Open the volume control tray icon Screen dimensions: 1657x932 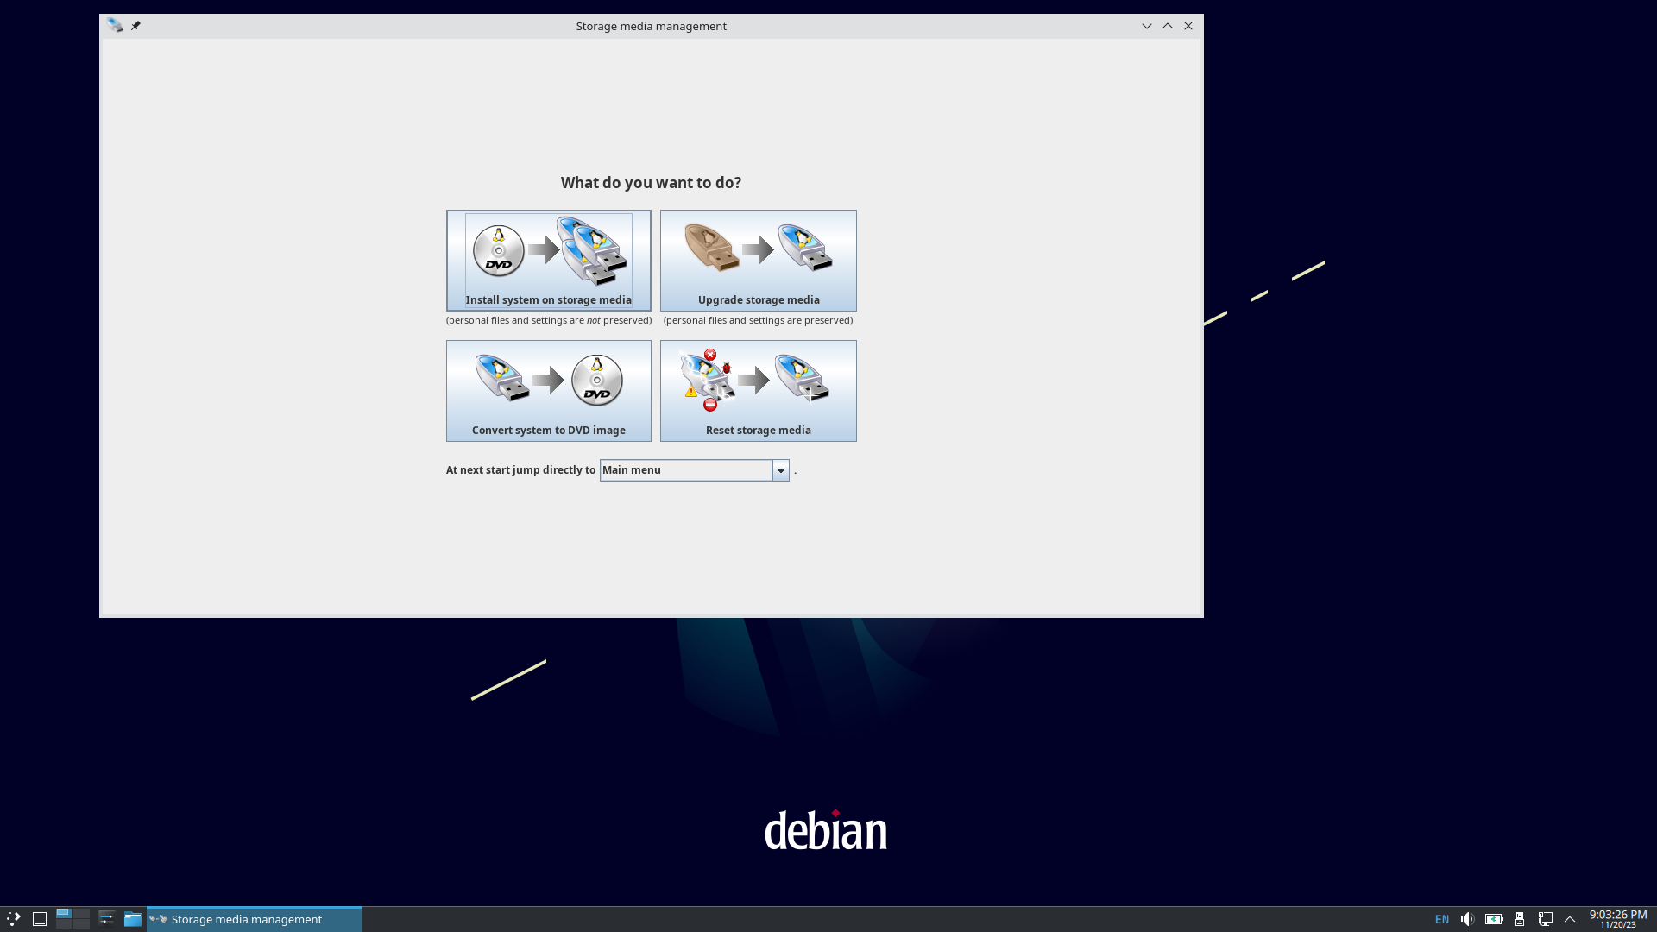point(1467,920)
